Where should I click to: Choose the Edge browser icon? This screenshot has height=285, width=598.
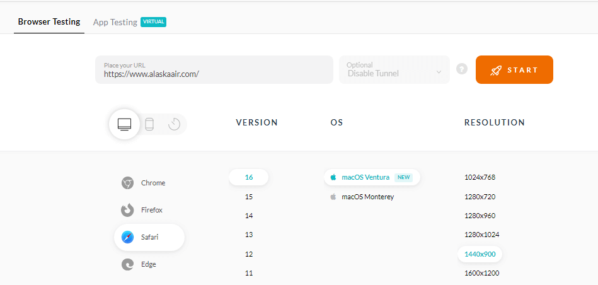(127, 265)
